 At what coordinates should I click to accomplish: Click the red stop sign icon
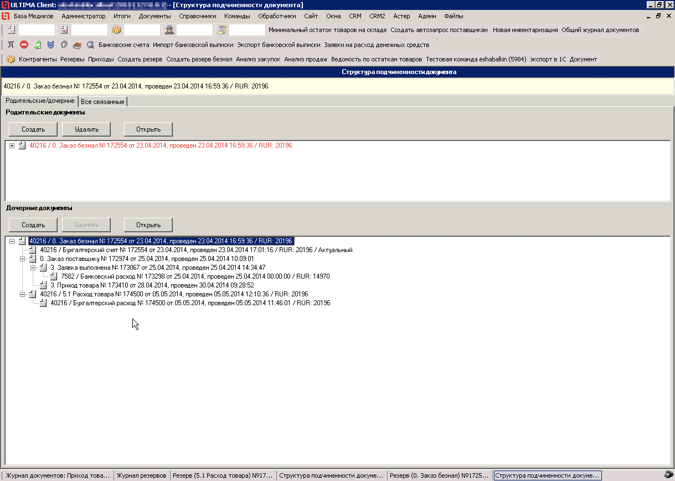[x=24, y=45]
